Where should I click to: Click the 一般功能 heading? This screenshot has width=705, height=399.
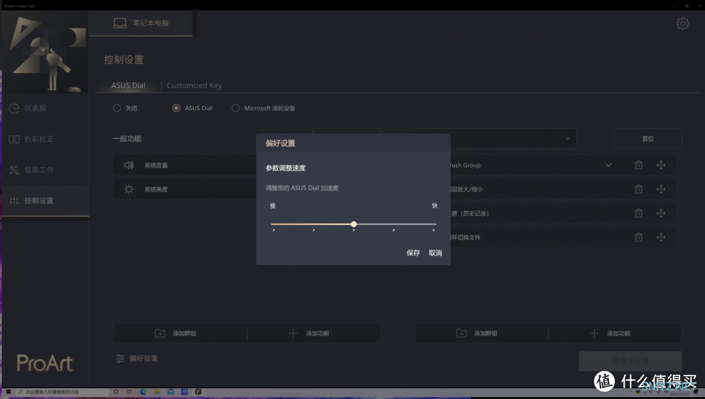pos(127,139)
